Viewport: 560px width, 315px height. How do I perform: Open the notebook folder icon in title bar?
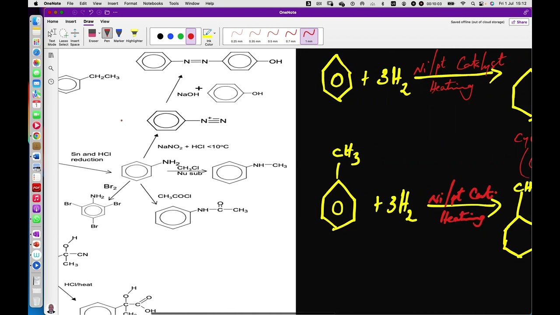tap(107, 12)
